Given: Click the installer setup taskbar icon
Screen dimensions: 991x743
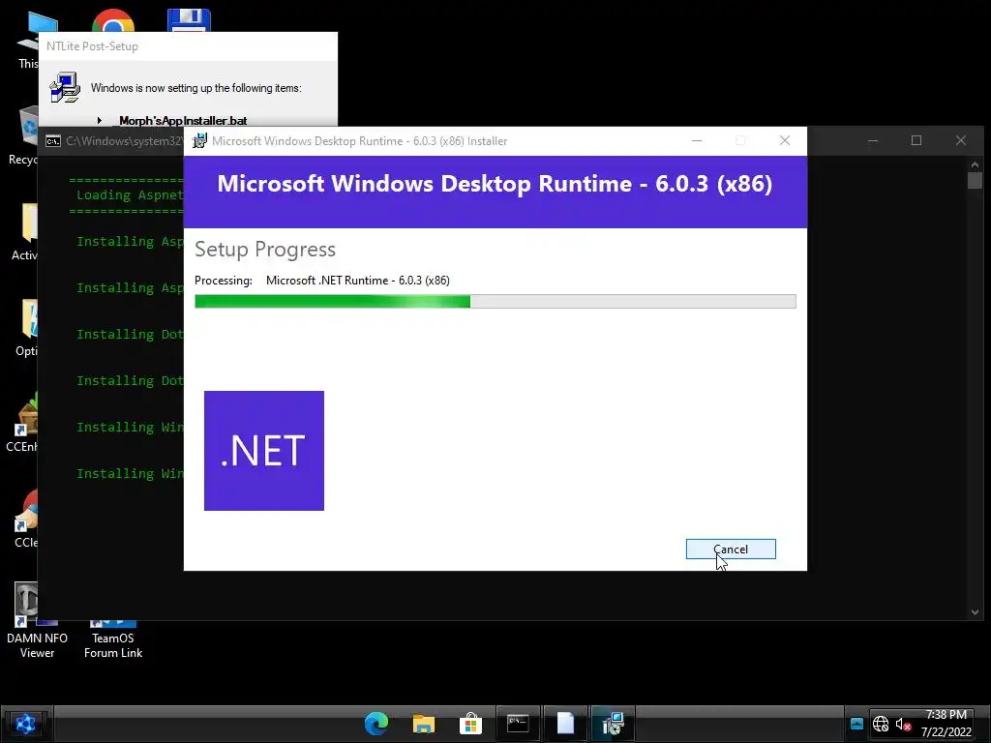Looking at the screenshot, I should [613, 724].
